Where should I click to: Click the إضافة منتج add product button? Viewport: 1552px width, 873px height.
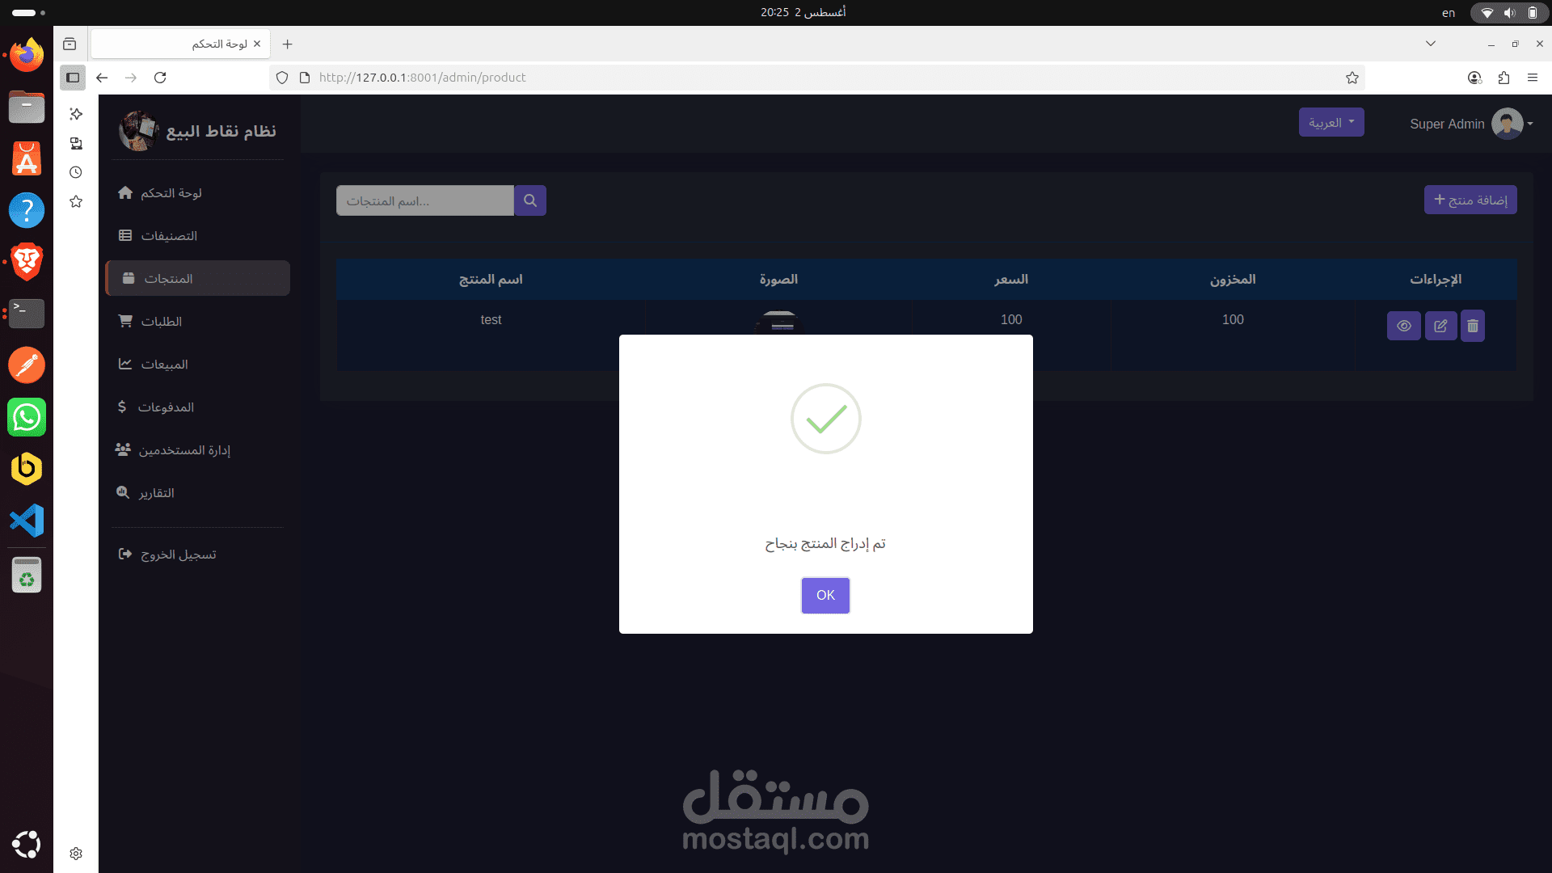(1470, 200)
